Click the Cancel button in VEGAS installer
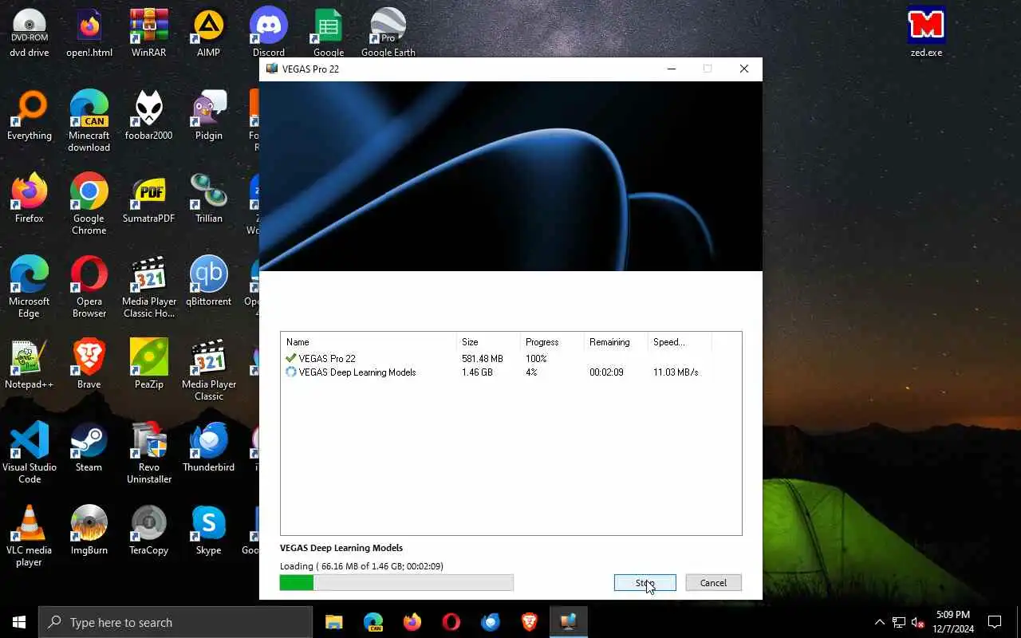The image size is (1021, 638). [713, 583]
